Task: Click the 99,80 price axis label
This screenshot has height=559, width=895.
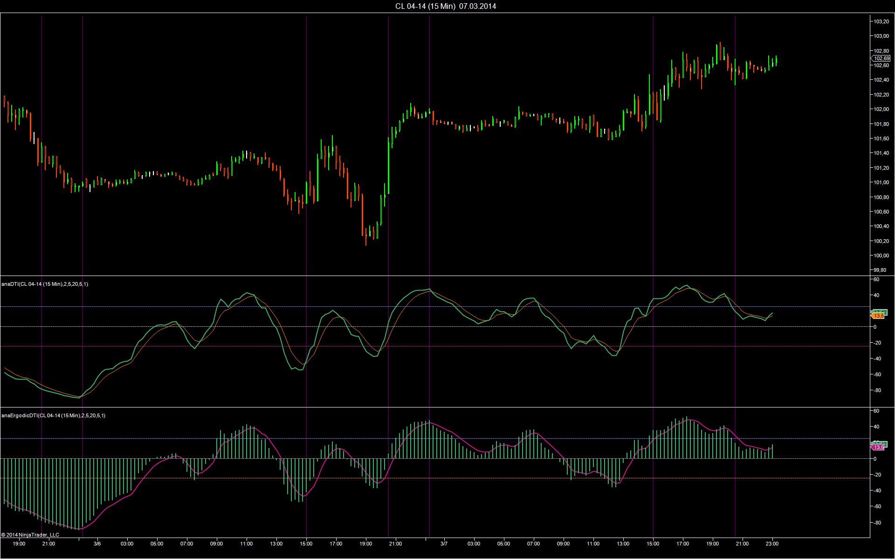Action: tap(880, 270)
